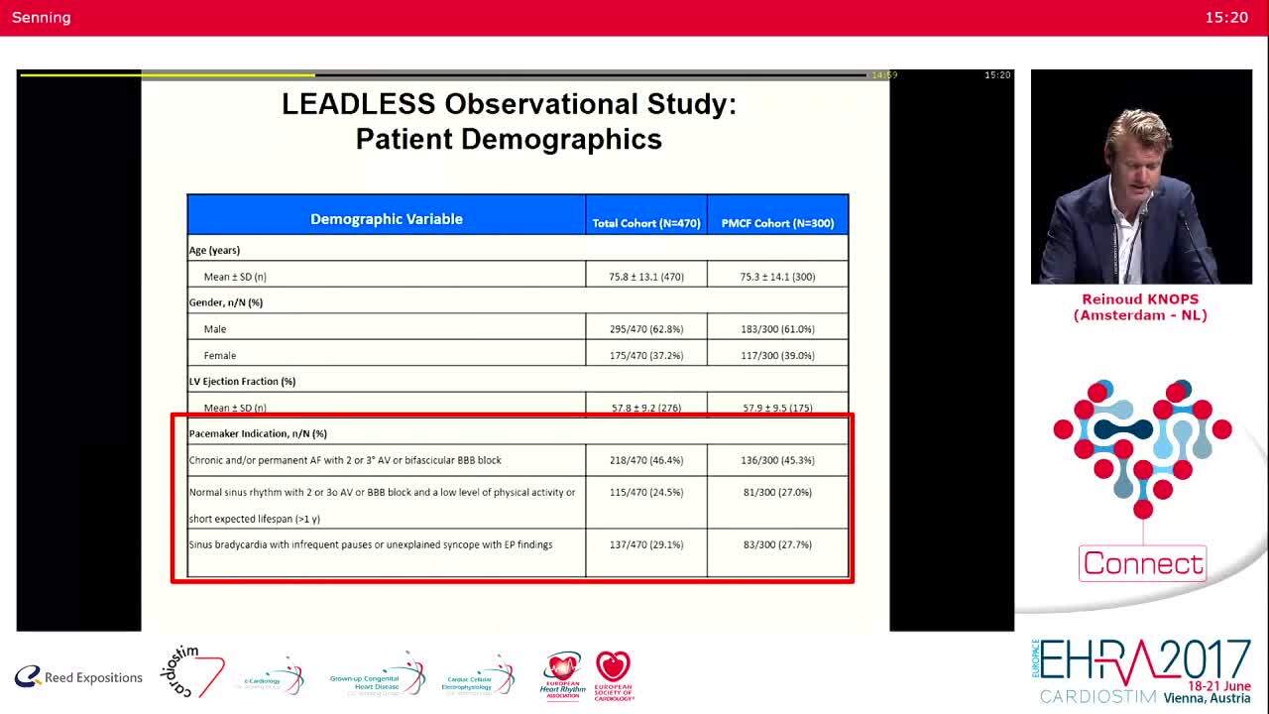Click the speaker video of Reinoud Knops
This screenshot has width=1269, height=714.
(1141, 177)
